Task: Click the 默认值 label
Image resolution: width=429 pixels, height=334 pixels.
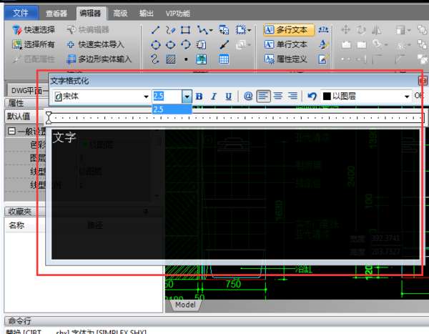Action: [19, 117]
